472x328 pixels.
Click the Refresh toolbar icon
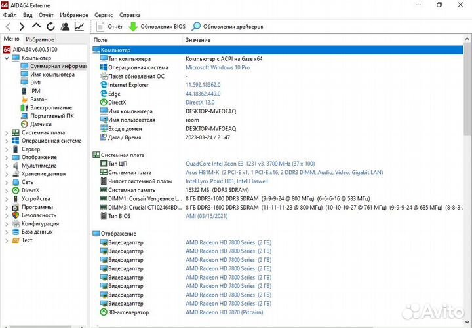point(50,27)
